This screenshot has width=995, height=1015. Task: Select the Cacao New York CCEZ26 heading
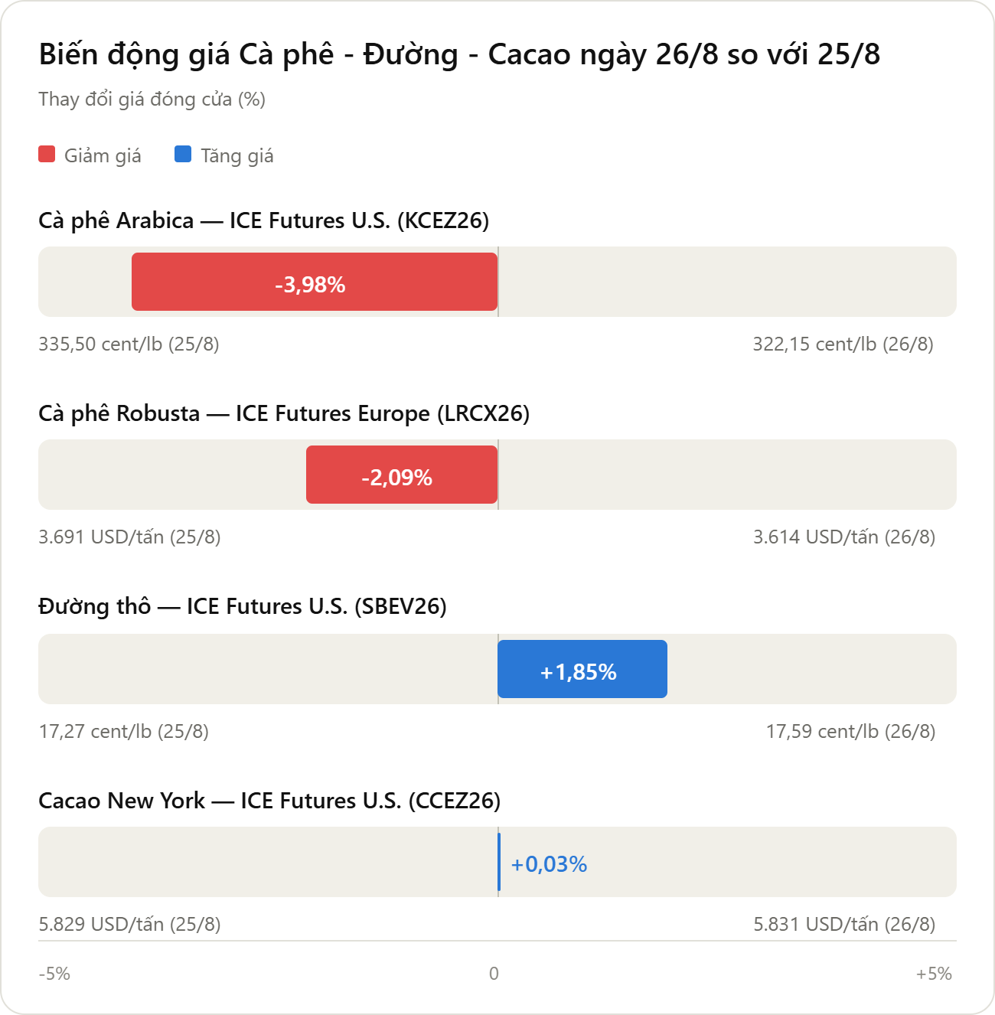tap(269, 801)
